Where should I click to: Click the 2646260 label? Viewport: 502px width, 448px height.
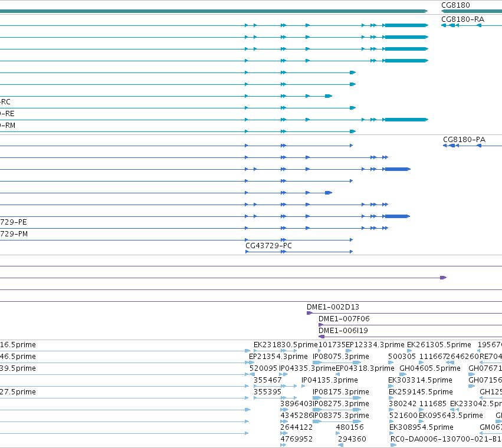[463, 357]
